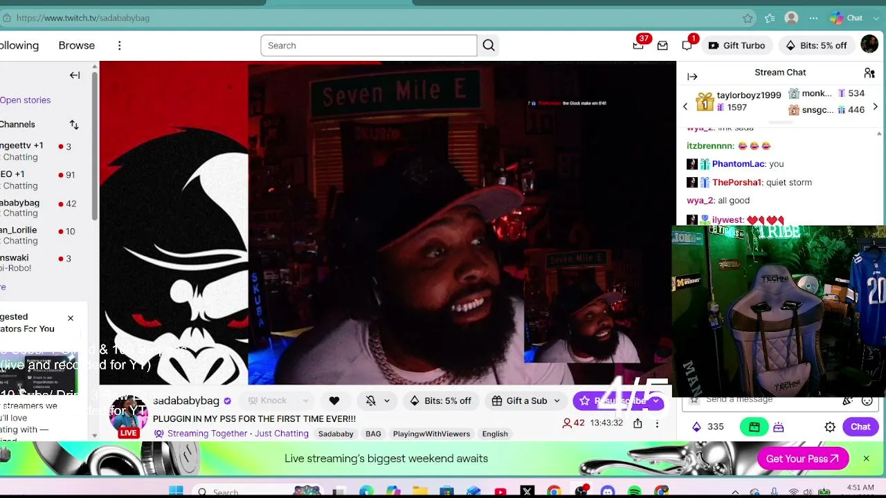Sort followed channels with the arrows icon
The height and width of the screenshot is (498, 886).
click(74, 124)
